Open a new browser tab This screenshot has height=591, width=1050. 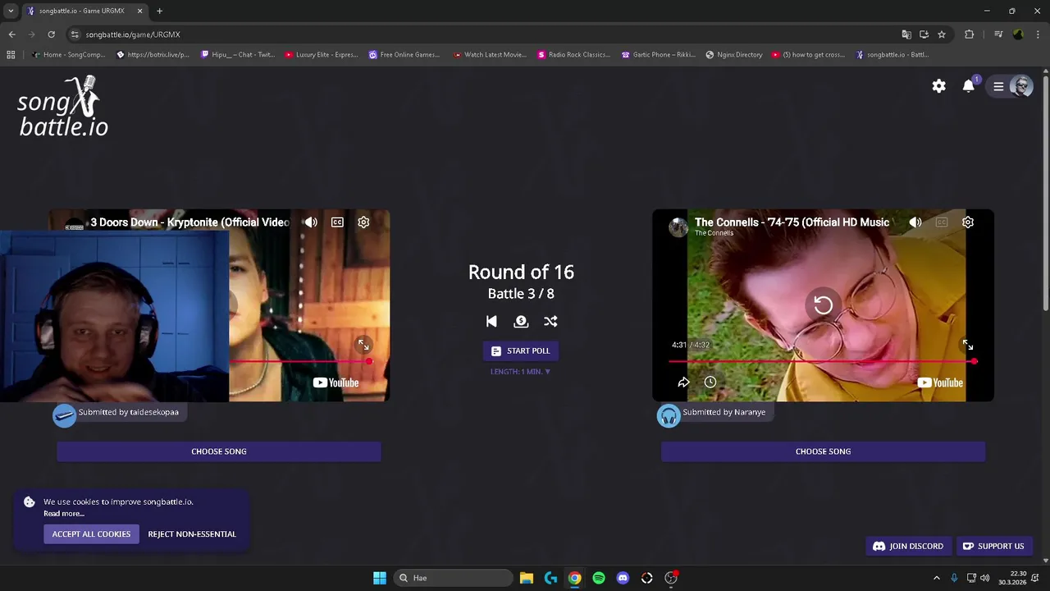159,11
